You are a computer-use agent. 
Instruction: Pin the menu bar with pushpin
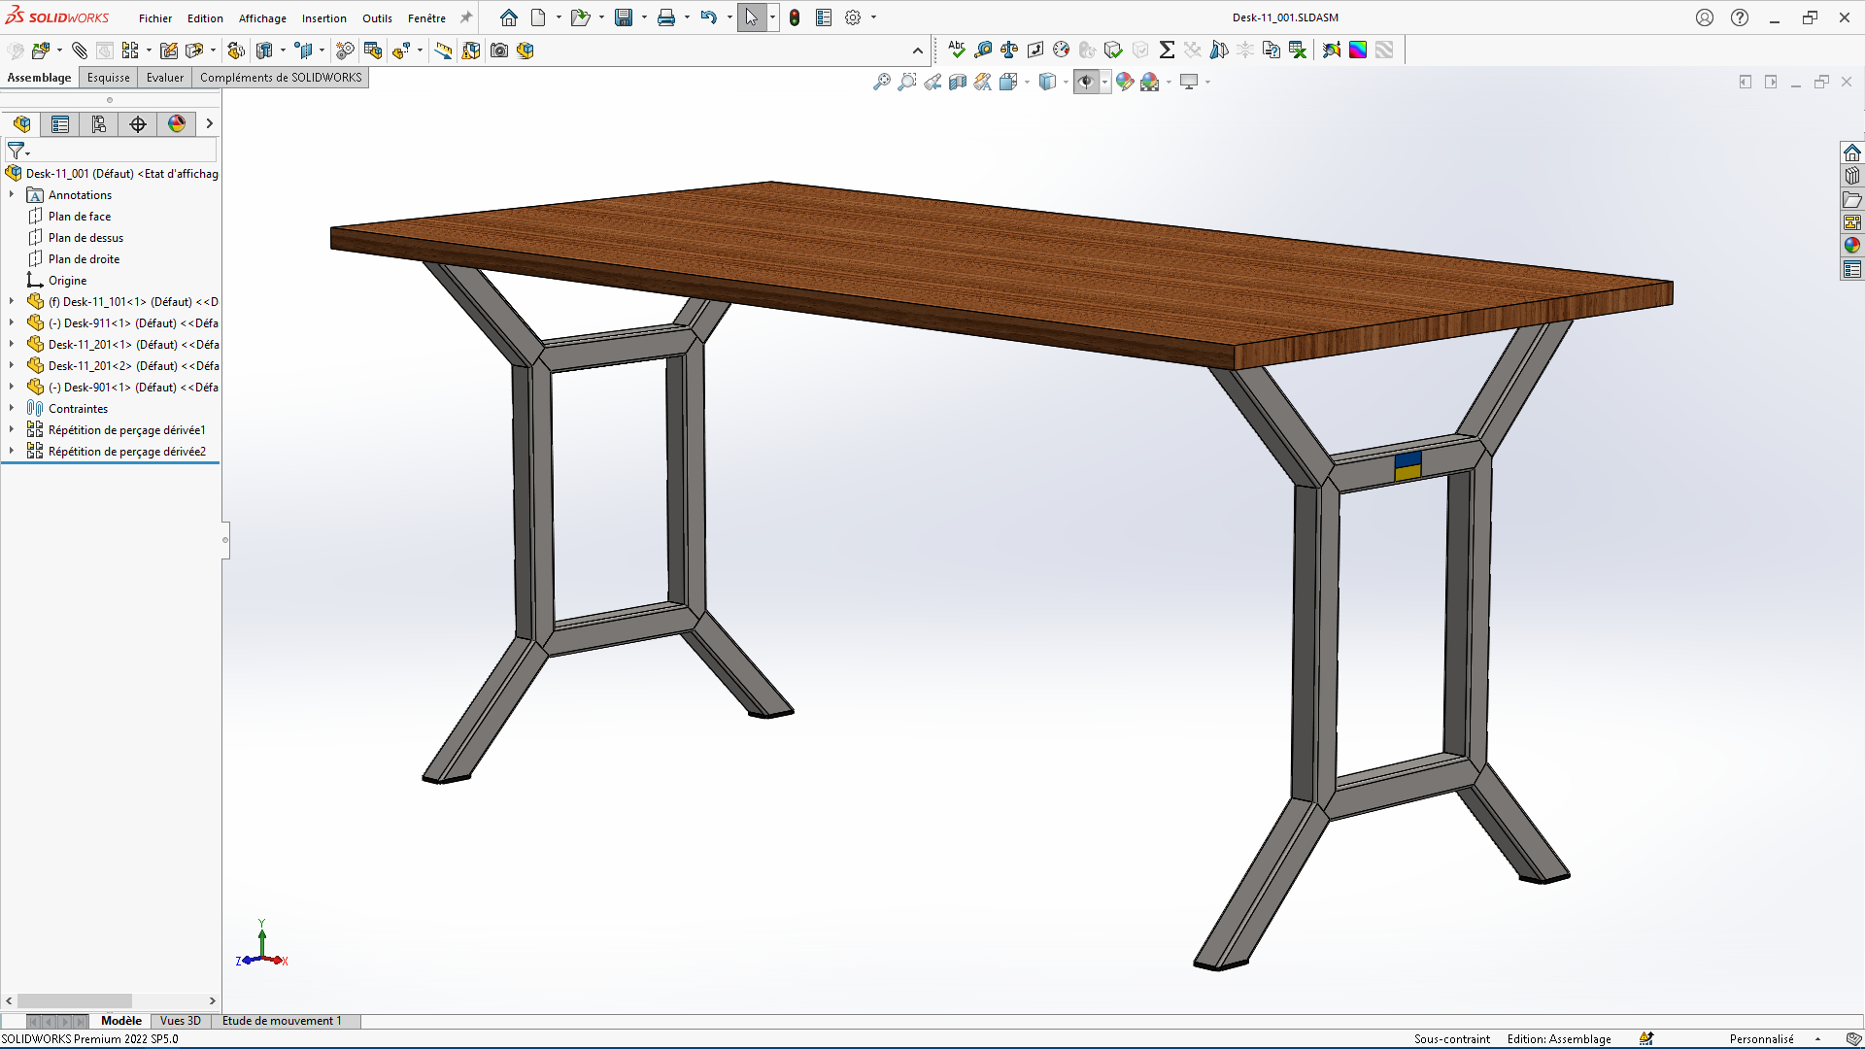tap(466, 17)
